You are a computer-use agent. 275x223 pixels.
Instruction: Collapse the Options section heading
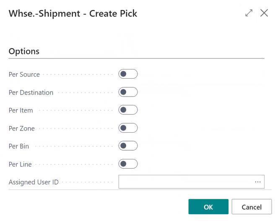coord(24,51)
